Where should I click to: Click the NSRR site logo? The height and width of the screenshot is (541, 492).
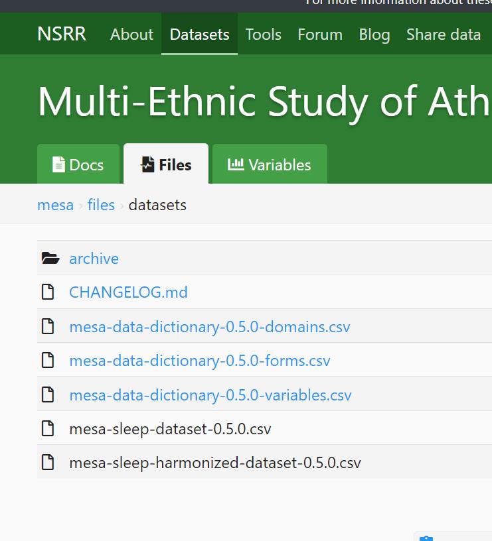click(x=62, y=34)
